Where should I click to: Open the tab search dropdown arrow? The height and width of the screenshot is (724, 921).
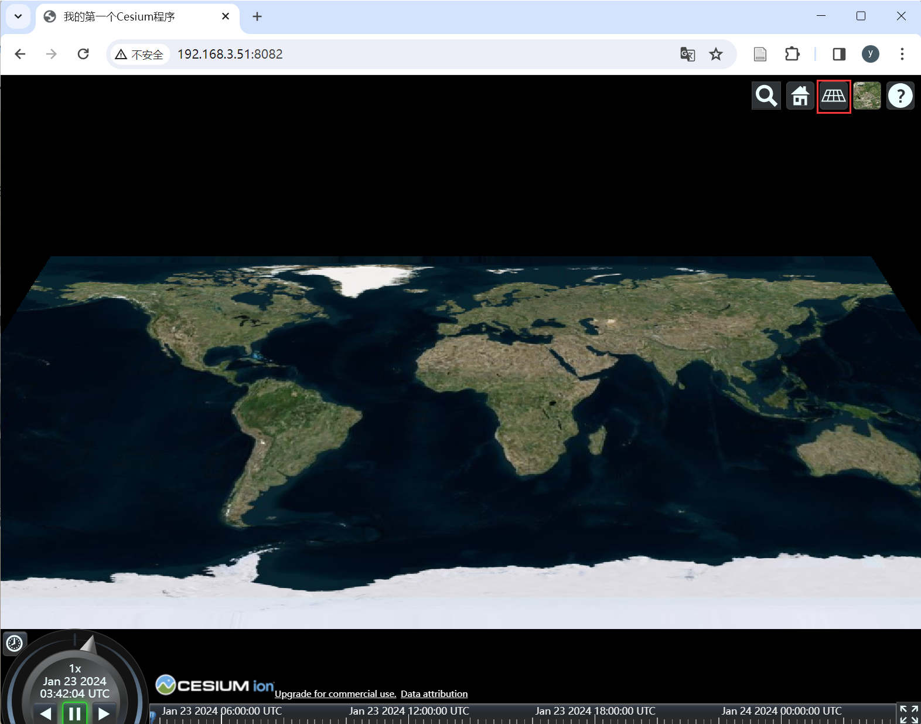18,16
